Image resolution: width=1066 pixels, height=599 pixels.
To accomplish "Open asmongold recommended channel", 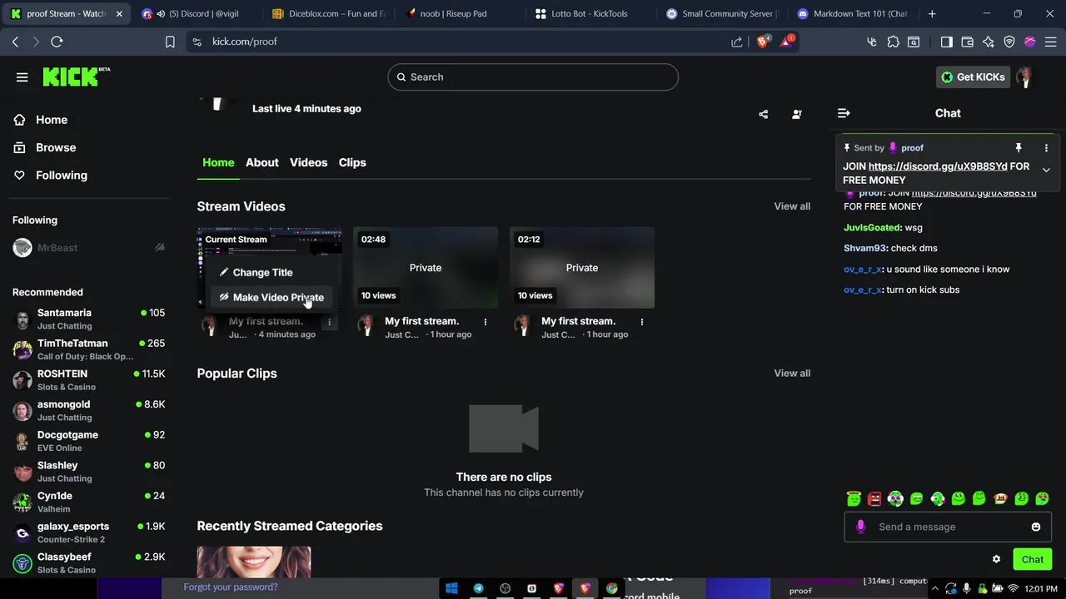I will click(88, 411).
